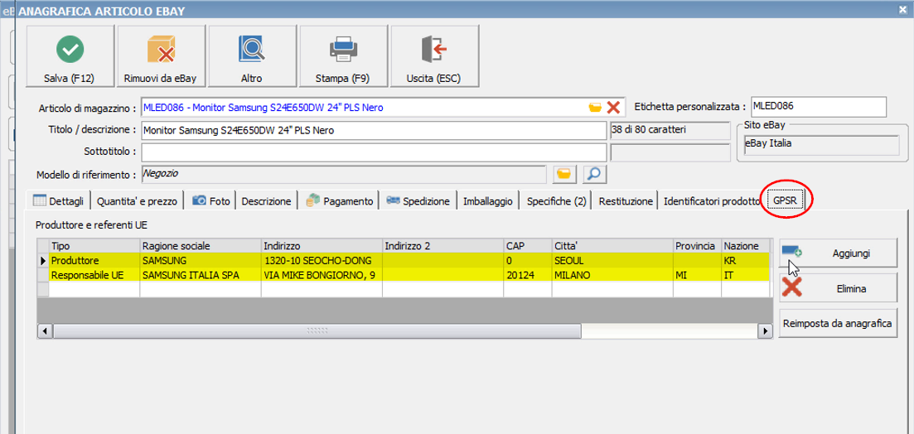Viewport: 914px width, 434px height.
Task: Click the Nazione column header
Action: [x=745, y=246]
